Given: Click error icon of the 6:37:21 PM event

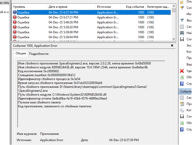Looking at the screenshot, I should coord(15,17).
